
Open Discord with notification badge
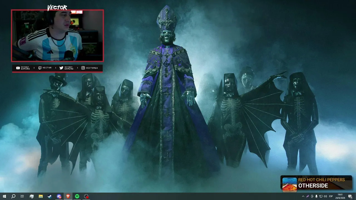click(x=59, y=196)
